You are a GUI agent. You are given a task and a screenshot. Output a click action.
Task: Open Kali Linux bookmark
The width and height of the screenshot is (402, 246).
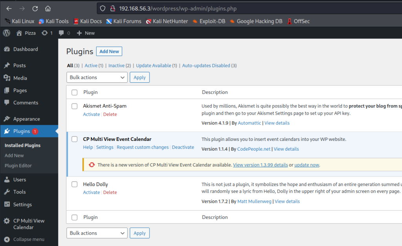20,21
